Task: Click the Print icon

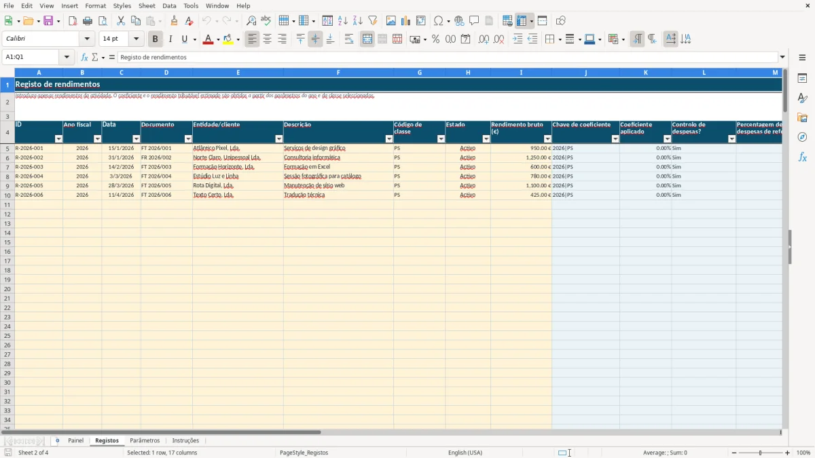Action: (88, 21)
